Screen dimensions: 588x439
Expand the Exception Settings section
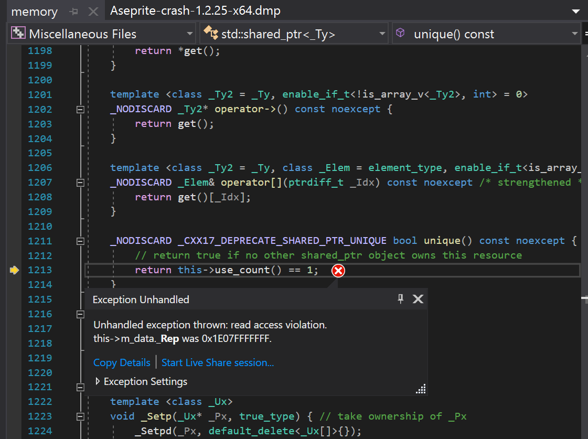98,381
